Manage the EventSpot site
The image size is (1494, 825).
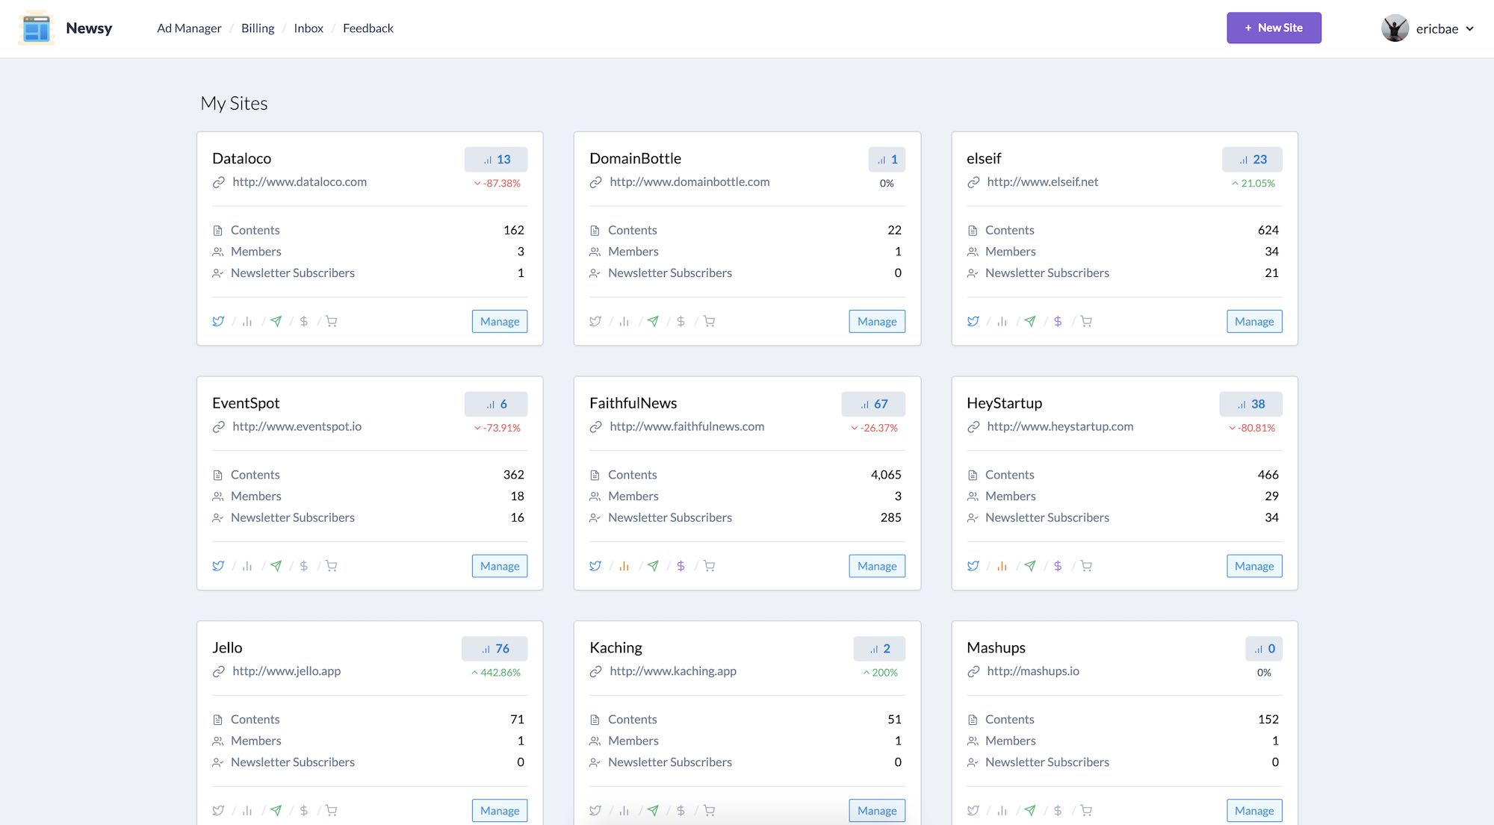tap(500, 566)
